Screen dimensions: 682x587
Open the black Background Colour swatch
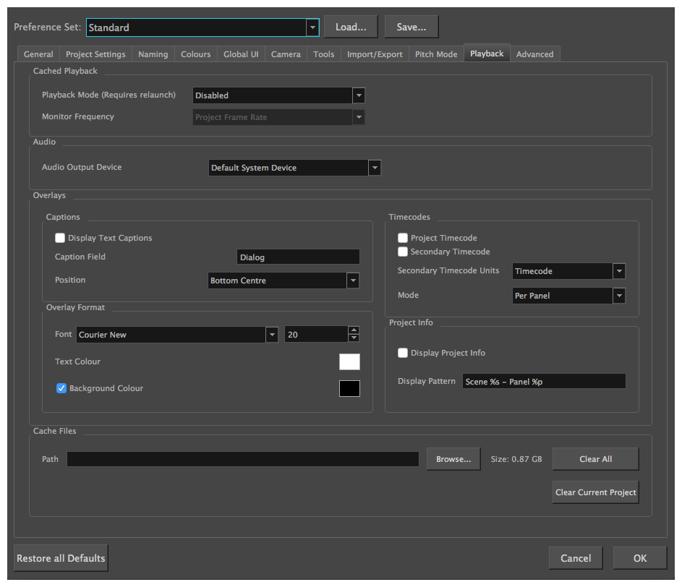point(349,389)
